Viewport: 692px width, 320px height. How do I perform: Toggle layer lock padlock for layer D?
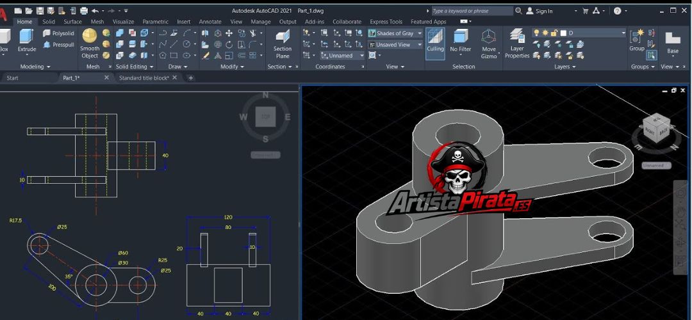[554, 33]
